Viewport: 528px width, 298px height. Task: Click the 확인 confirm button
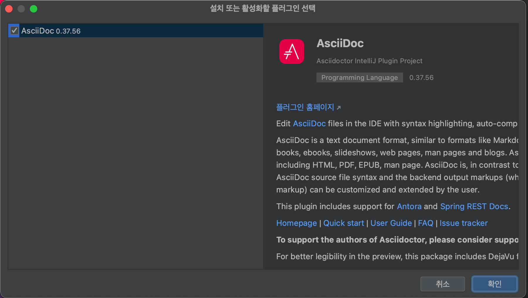495,284
